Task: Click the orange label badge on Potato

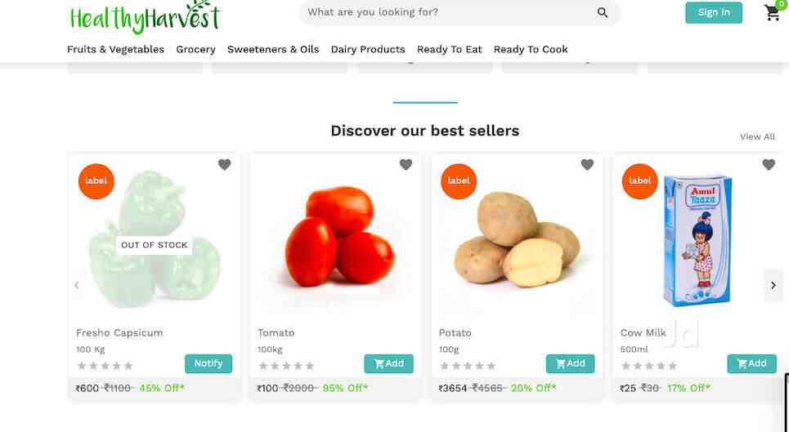Action: point(459,180)
